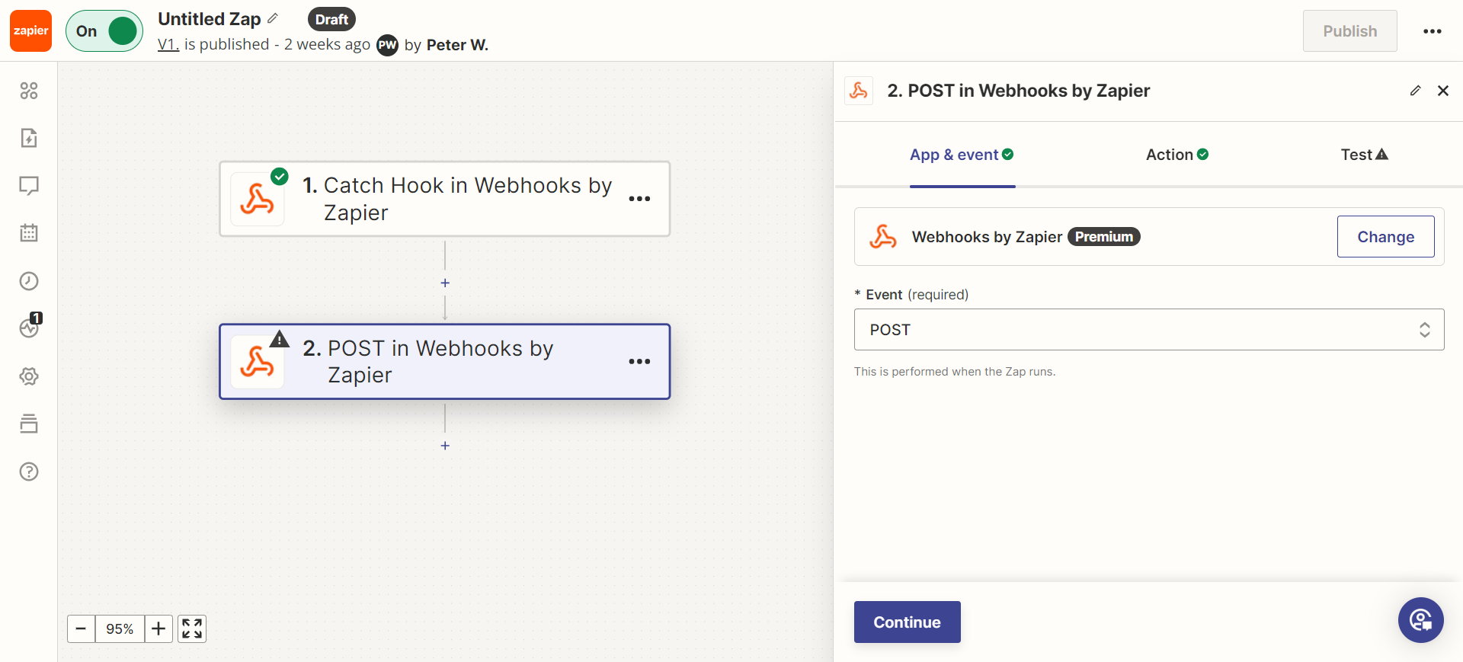Open the Event dropdown showing POST

1149,330
